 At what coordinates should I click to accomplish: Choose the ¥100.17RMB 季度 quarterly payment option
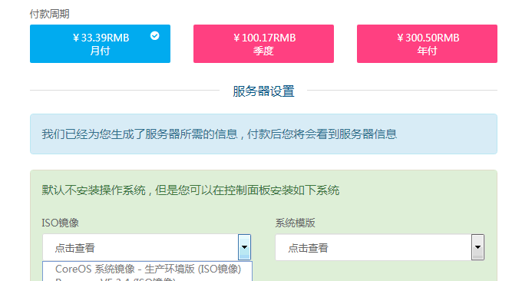(263, 44)
